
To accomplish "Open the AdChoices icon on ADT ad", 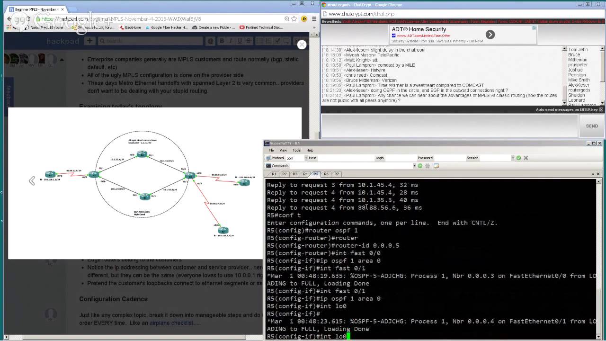I will 534,27.
